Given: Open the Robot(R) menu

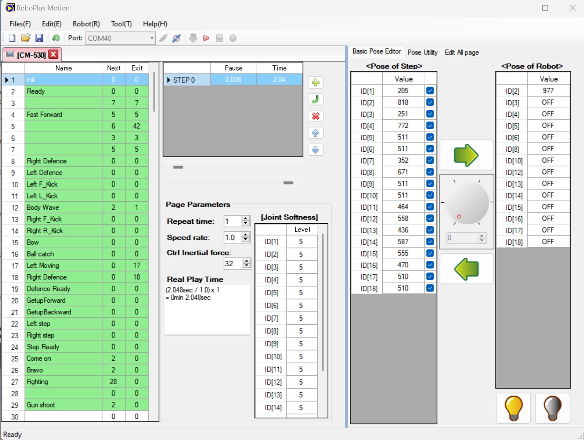Looking at the screenshot, I should (86, 24).
